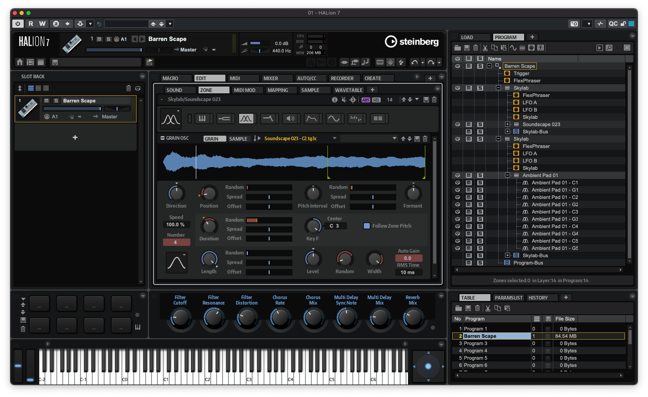Viewport: 648px width, 397px height.
Task: Click the Program Tree search magnifier icon
Action: (x=609, y=48)
